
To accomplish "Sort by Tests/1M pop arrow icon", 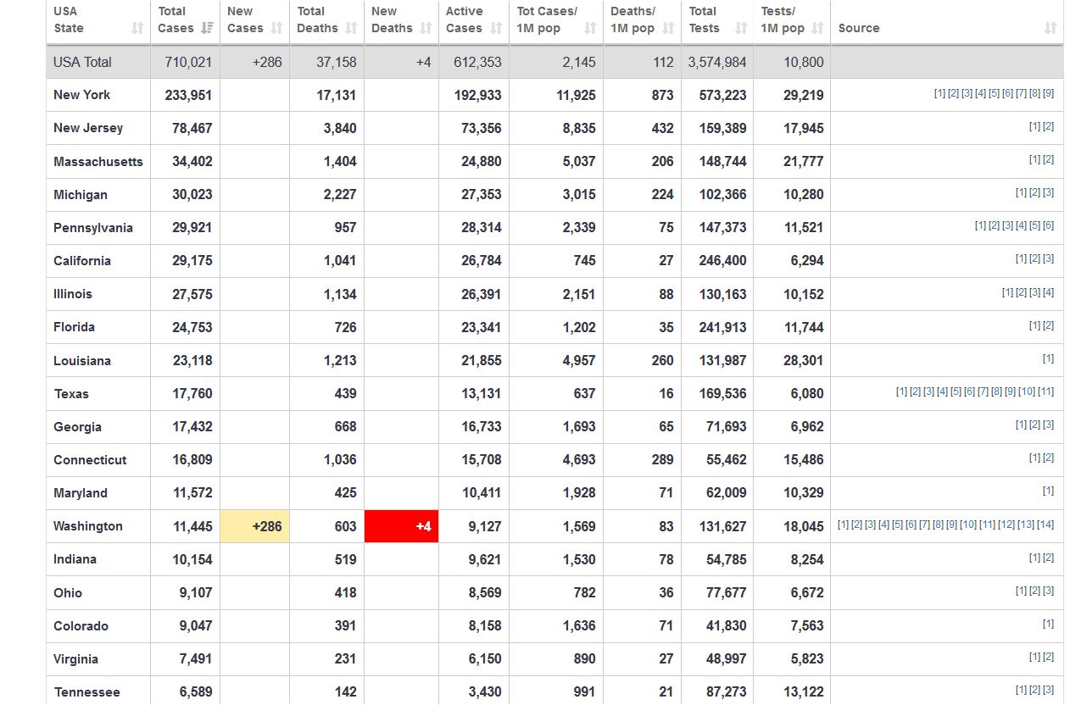I will click(817, 29).
